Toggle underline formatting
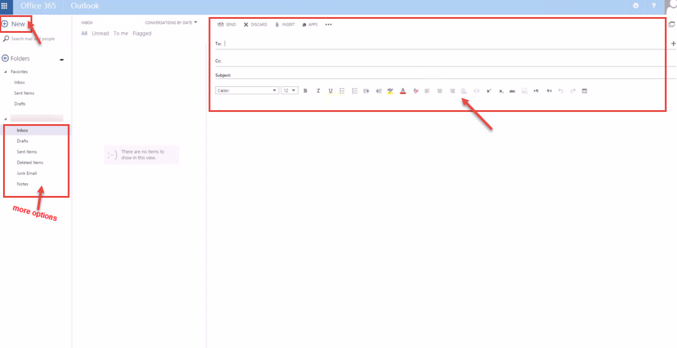677x348 pixels. [x=331, y=91]
